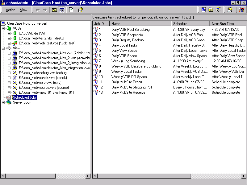Click the job list's right scroll arrow
This screenshot has width=247, height=185.
(x=244, y=176)
